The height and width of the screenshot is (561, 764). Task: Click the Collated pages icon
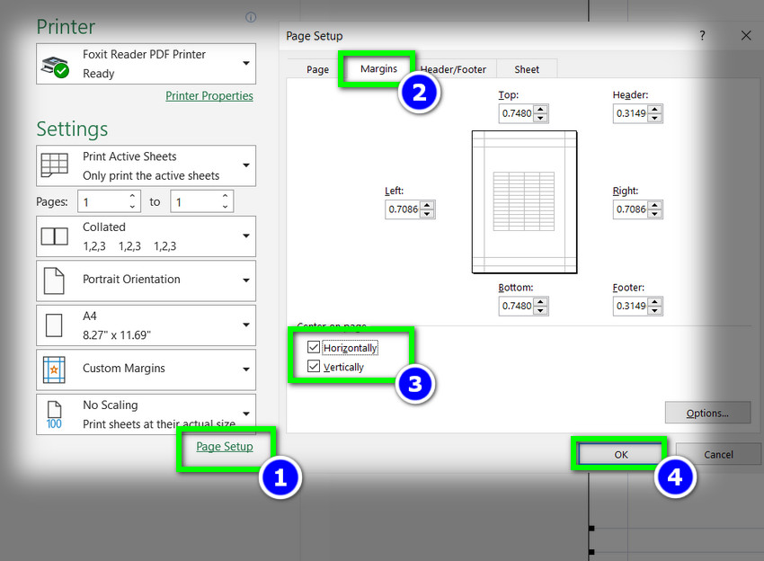point(55,236)
